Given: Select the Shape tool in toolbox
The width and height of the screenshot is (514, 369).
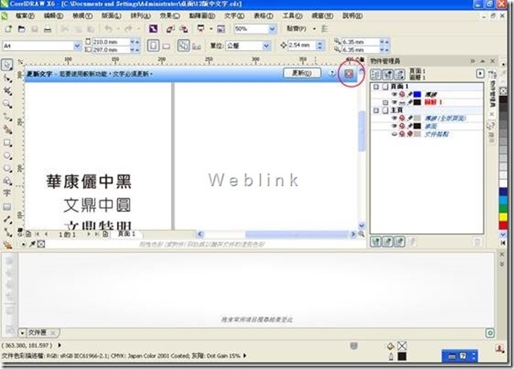Looking at the screenshot, I should coord(7,78).
